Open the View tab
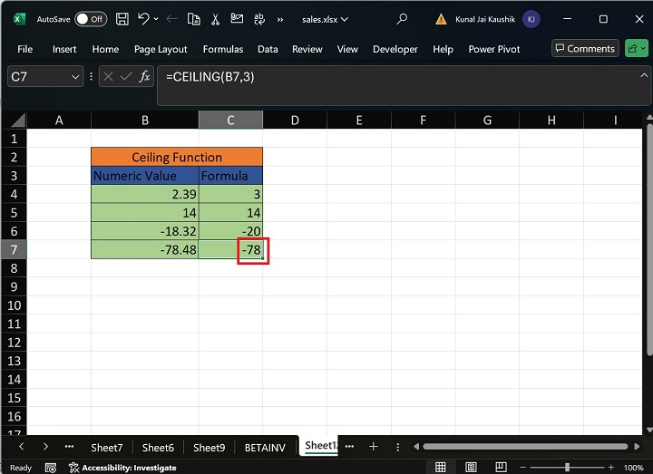Screen dimensions: 653x474 pos(347,49)
